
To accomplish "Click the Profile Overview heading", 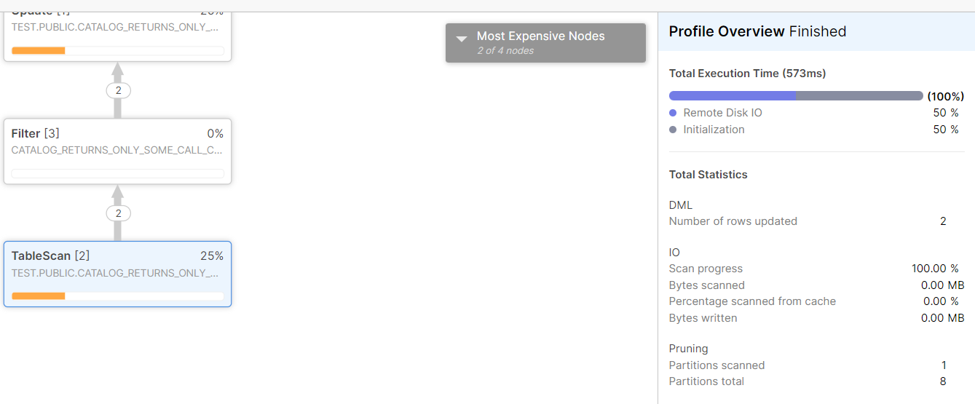I will 726,31.
